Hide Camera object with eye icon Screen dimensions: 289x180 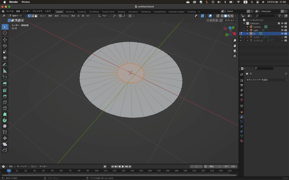coord(282,27)
